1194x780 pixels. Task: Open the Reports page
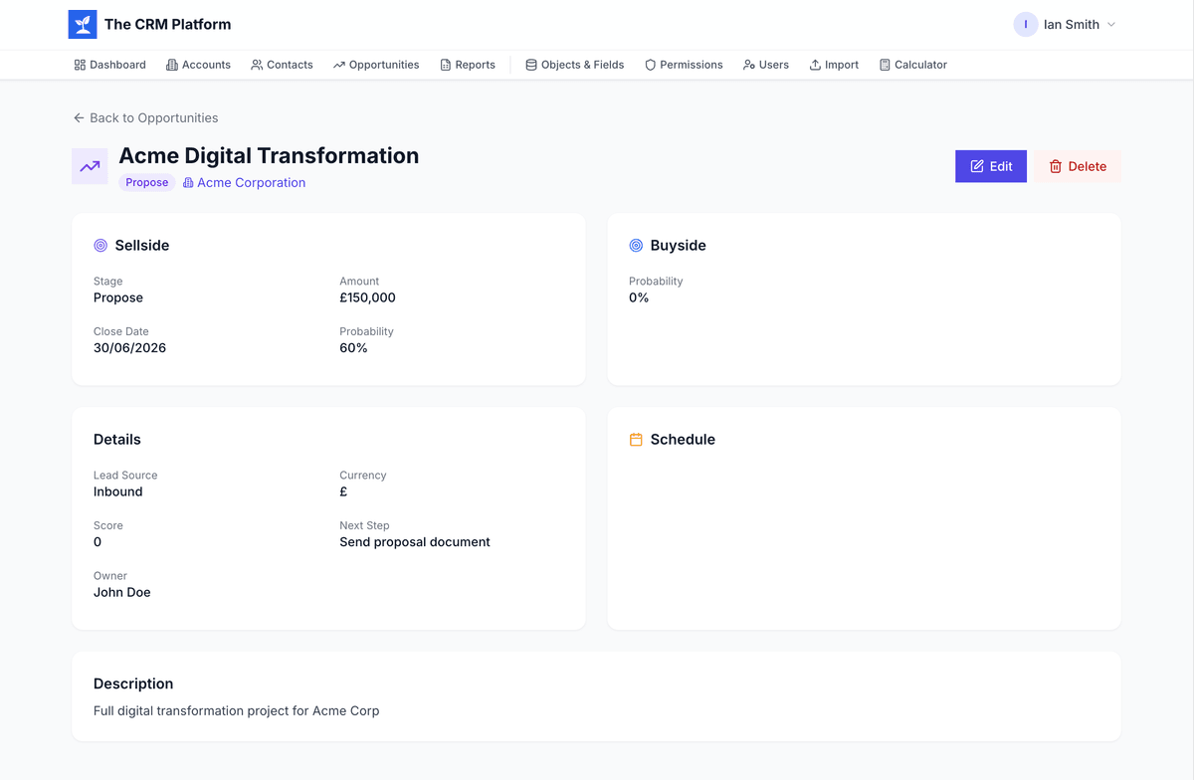(x=468, y=65)
